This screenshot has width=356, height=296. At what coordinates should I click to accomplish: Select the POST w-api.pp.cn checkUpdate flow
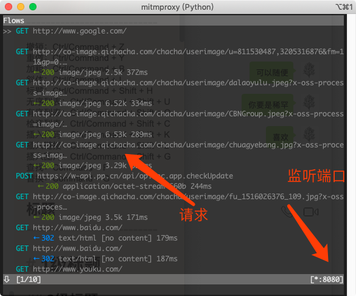(124, 176)
